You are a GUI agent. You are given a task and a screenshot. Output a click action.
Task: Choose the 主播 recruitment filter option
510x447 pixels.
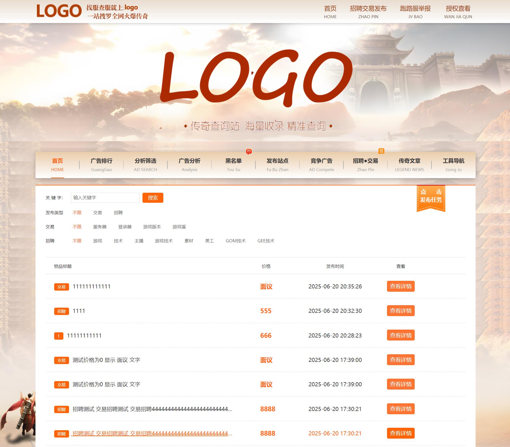[139, 241]
